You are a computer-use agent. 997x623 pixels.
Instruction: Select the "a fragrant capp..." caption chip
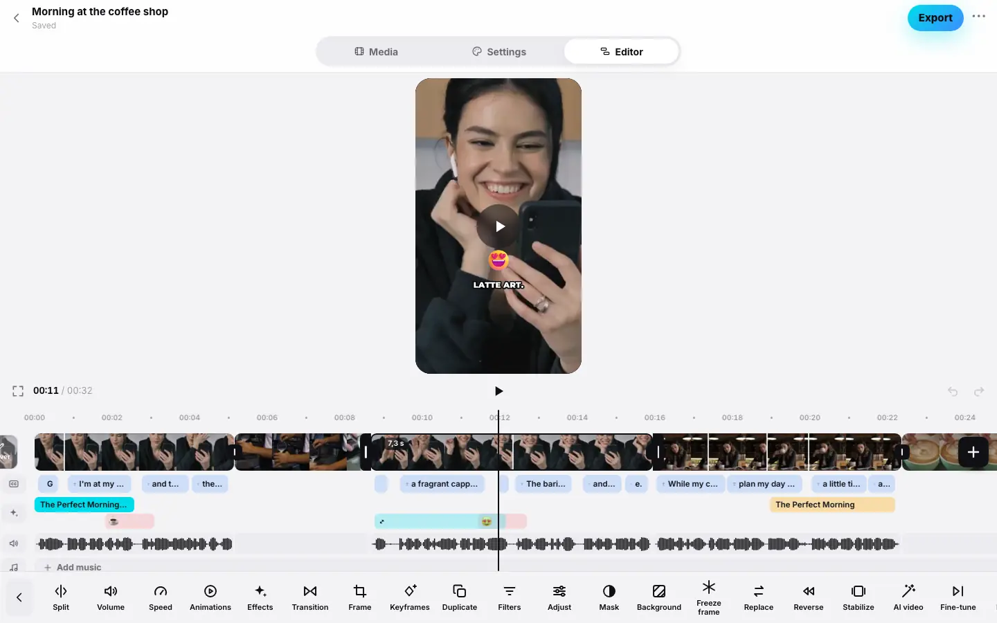(442, 484)
